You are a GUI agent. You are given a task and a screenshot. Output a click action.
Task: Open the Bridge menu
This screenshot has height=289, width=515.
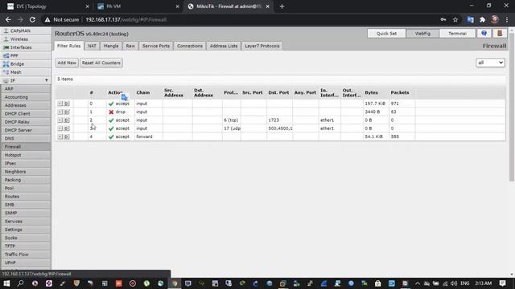[x=26, y=64]
